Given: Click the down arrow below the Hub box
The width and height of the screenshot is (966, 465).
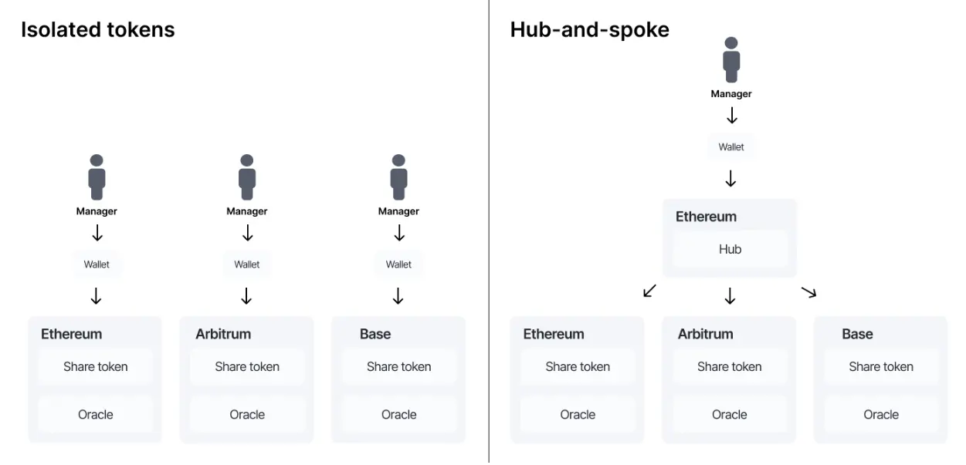Looking at the screenshot, I should [730, 295].
